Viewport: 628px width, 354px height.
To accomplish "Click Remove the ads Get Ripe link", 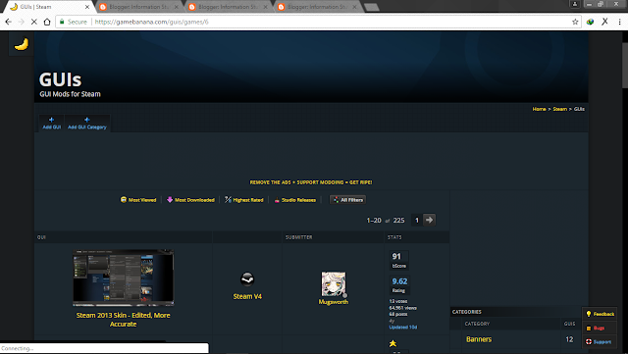I will point(311,182).
